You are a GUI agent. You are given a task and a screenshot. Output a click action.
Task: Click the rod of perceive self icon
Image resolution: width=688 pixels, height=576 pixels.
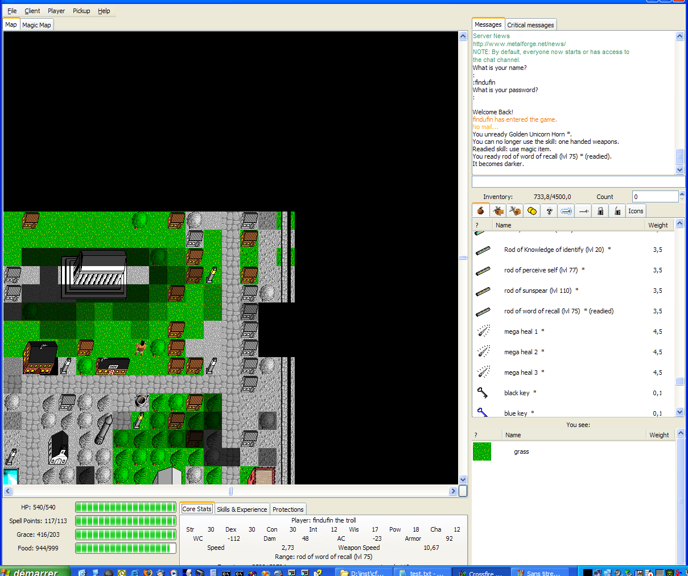coord(483,270)
